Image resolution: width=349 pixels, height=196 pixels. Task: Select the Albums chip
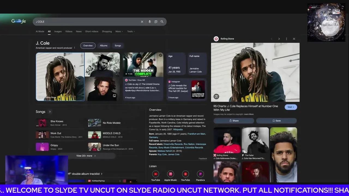pyautogui.click(x=104, y=45)
